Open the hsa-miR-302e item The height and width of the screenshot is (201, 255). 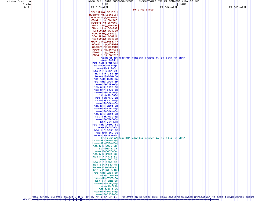[x=108, y=95]
